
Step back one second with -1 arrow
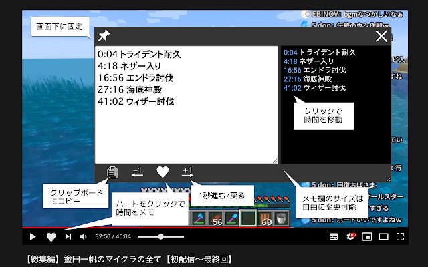click(137, 172)
